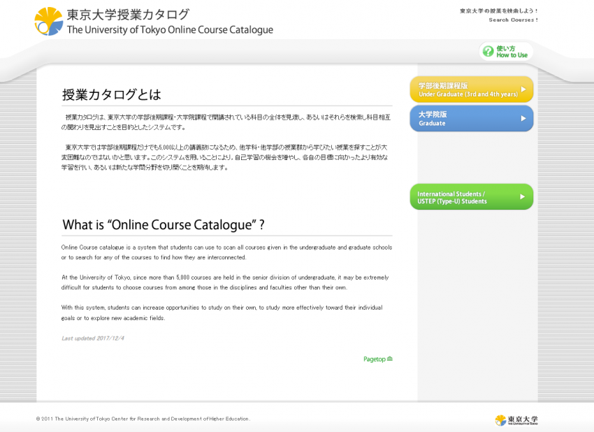Click arrow on the green International Students button
Viewport: 594px width, 432px height.
tap(523, 196)
